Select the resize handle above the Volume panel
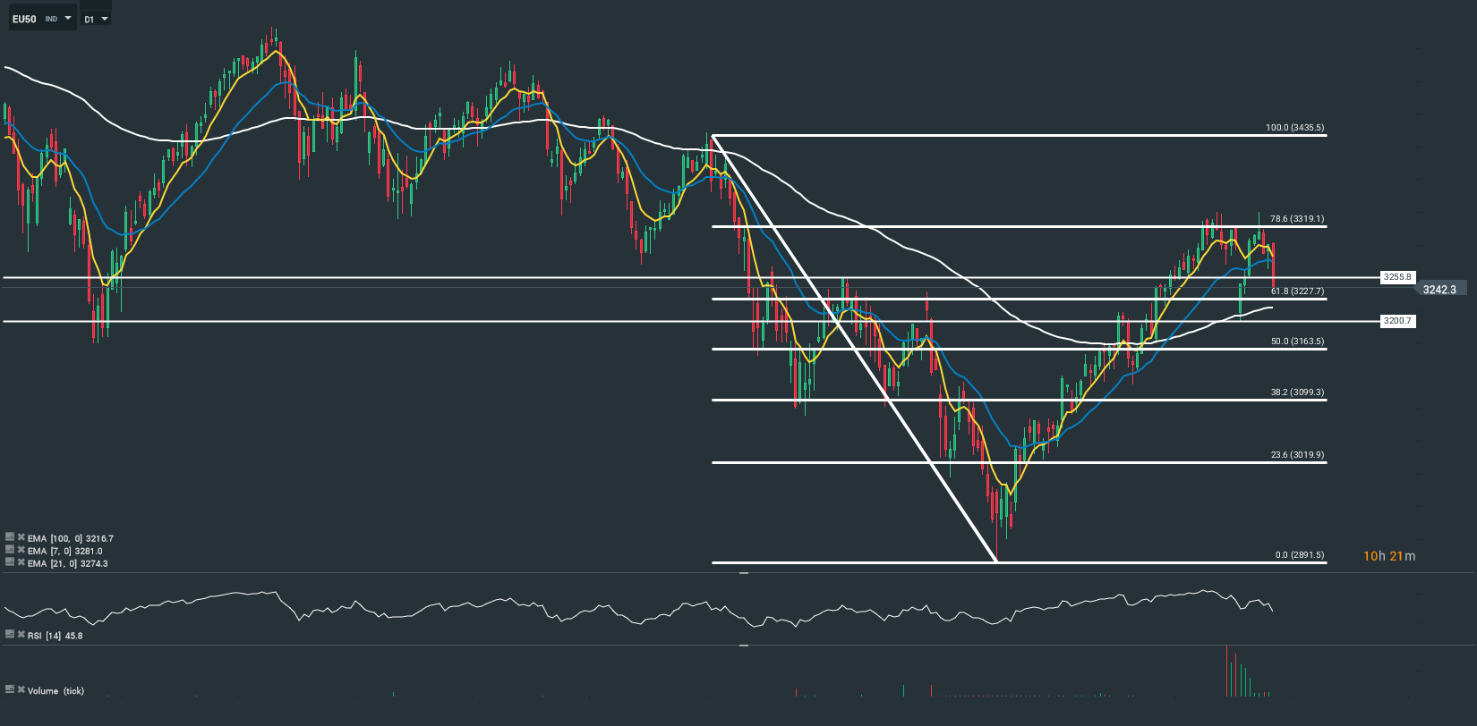 coord(743,645)
